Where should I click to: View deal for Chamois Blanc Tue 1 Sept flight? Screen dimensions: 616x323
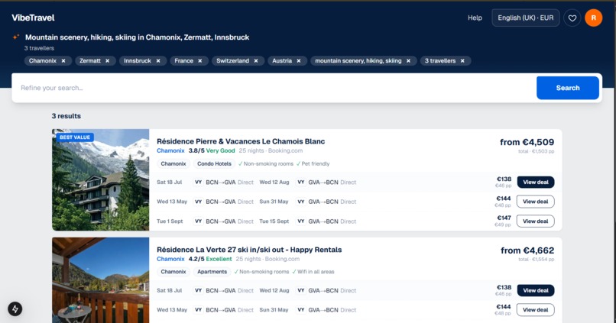click(536, 221)
